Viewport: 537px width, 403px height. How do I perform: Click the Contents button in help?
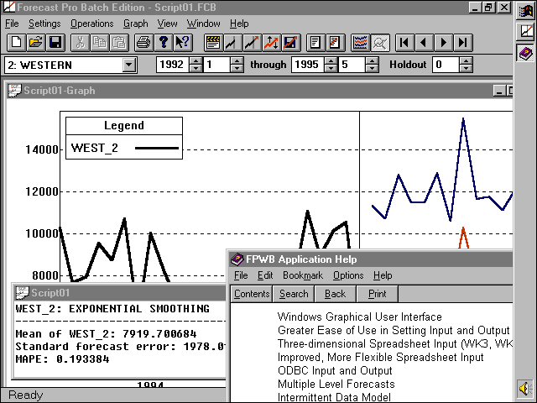[x=252, y=294]
